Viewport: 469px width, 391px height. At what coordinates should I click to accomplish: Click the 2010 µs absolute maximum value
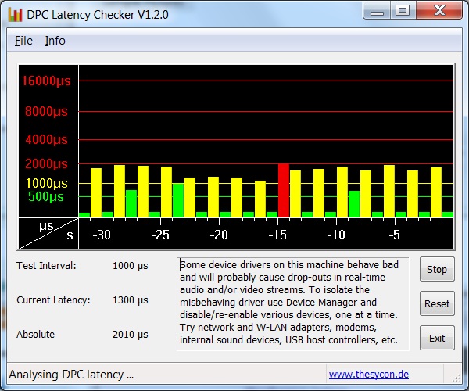click(131, 335)
